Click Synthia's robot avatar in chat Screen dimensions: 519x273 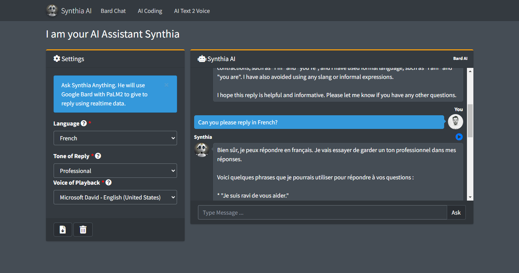click(201, 150)
